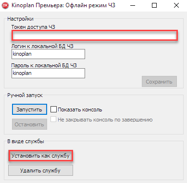This screenshot has height=183, width=187.
Task: Click the Удалить службу button
Action: (x=40, y=171)
